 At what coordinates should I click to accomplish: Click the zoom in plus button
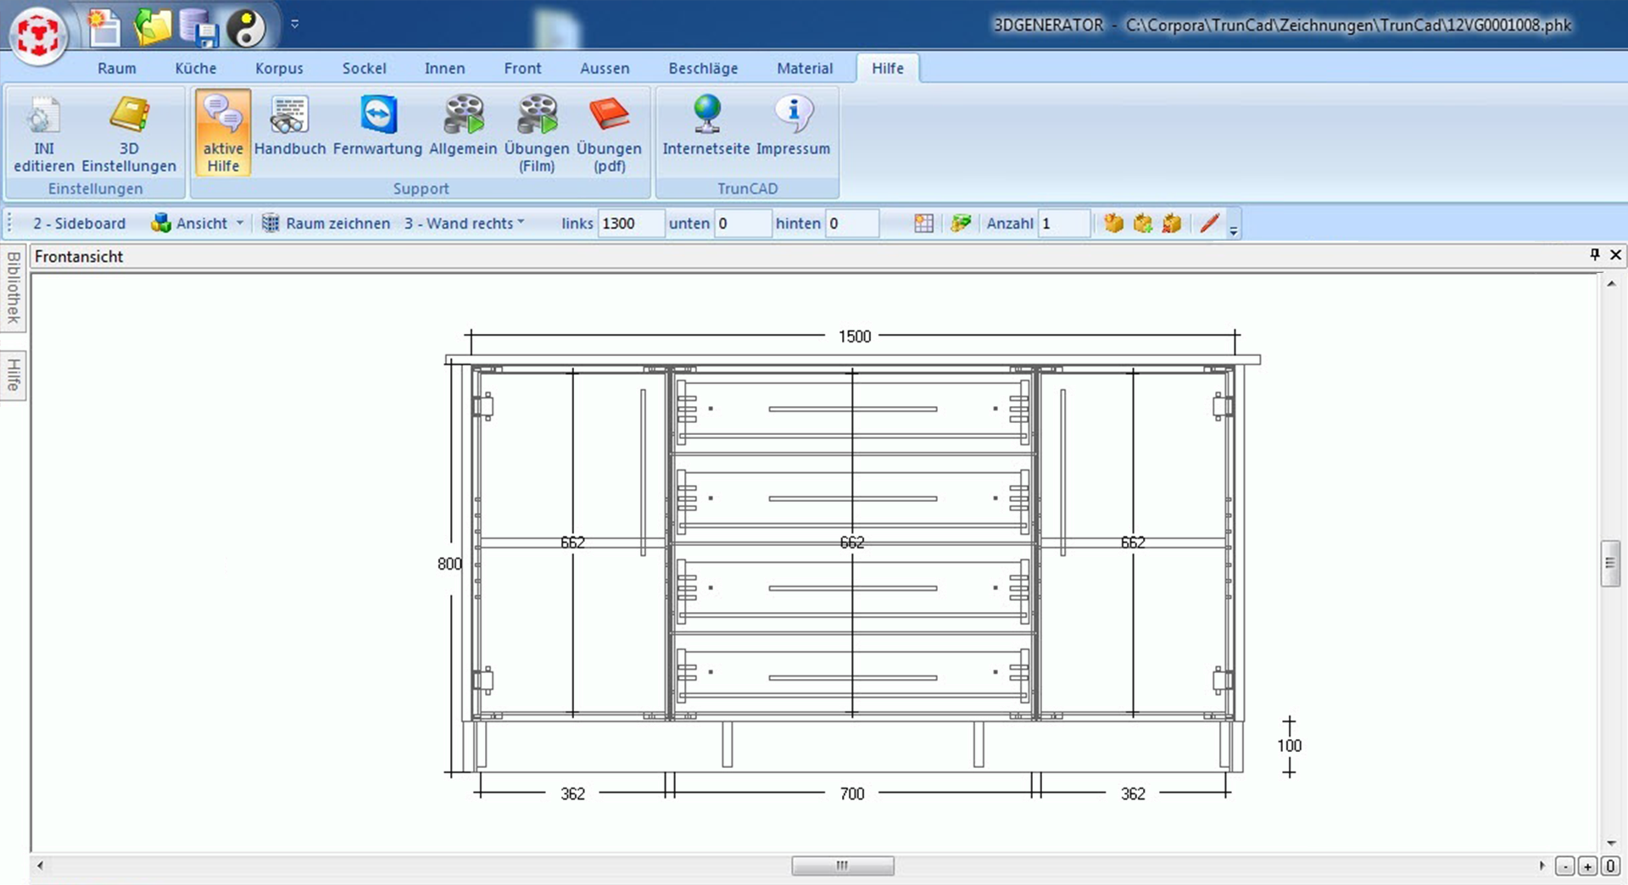click(1587, 866)
